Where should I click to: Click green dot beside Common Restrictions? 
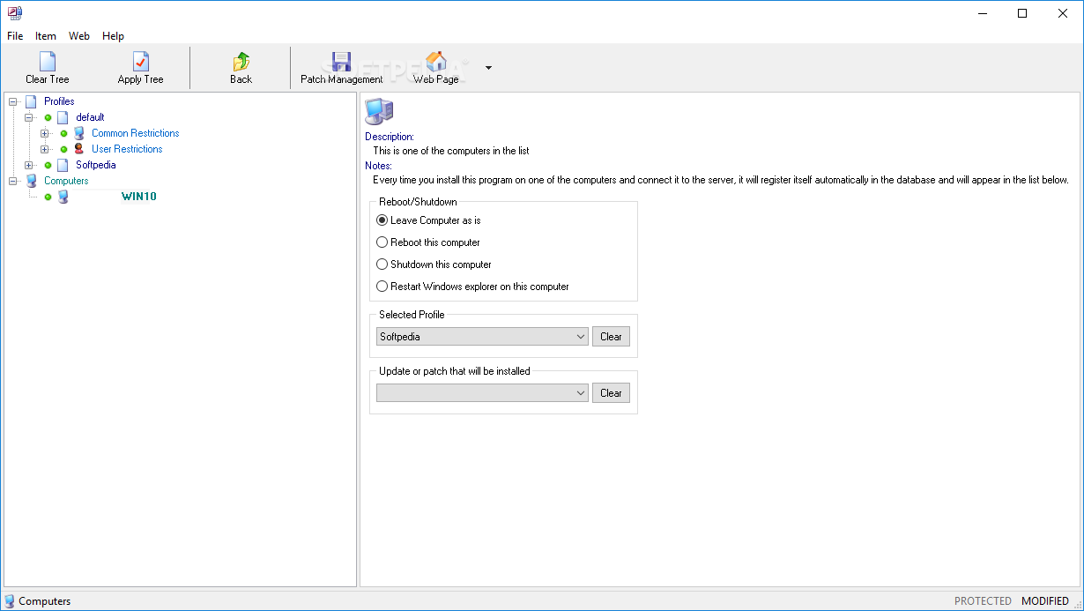(x=64, y=133)
